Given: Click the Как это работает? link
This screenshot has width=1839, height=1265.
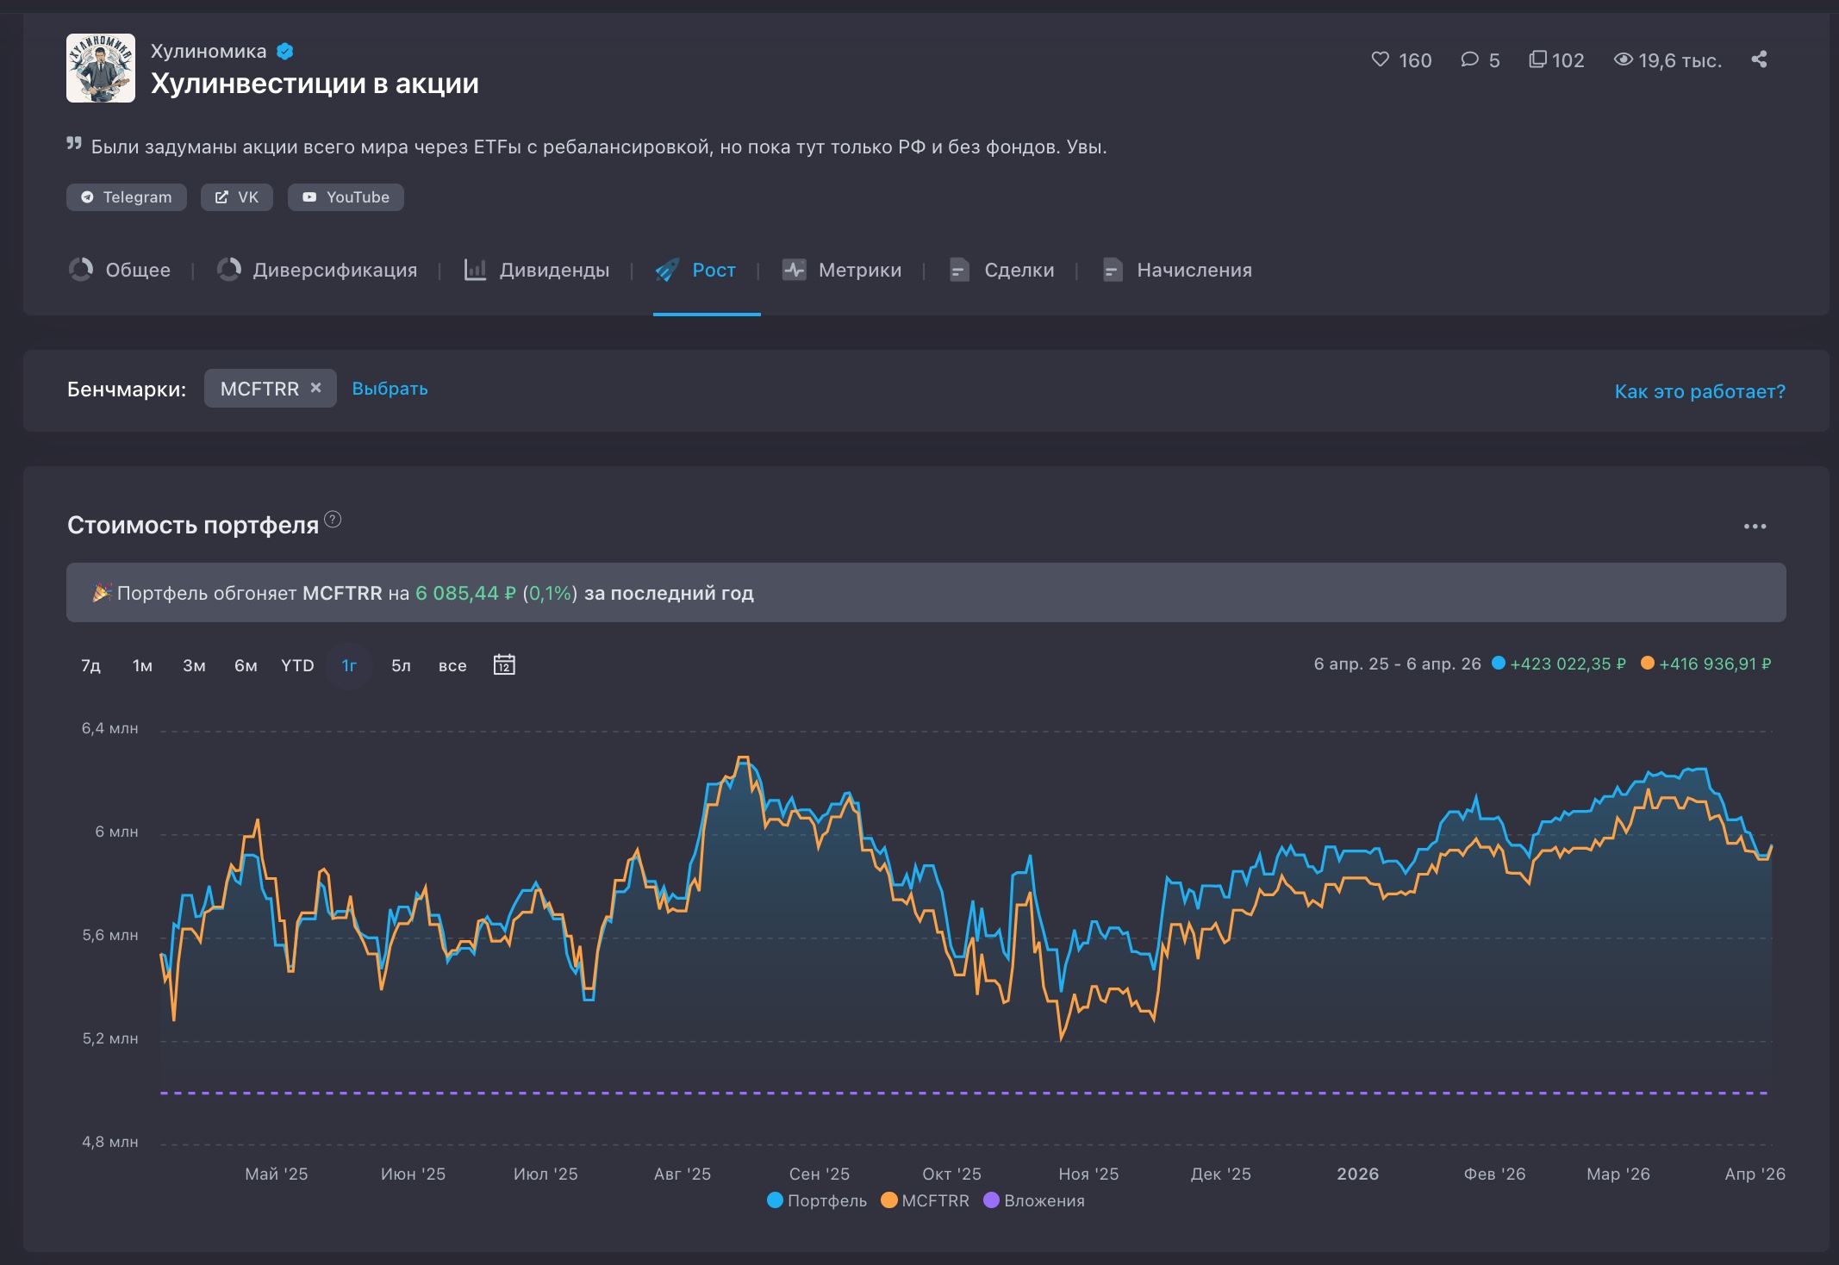Looking at the screenshot, I should pyautogui.click(x=1699, y=391).
